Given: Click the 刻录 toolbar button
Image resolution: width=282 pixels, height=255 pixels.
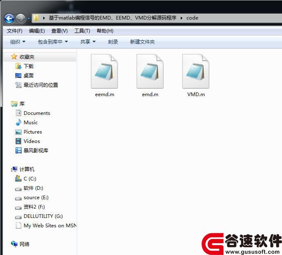Looking at the screenshot, I should [113, 42].
